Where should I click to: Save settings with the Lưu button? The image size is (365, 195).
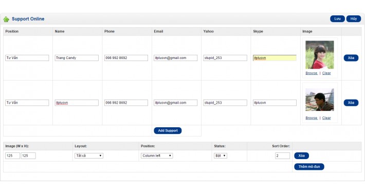point(337,19)
